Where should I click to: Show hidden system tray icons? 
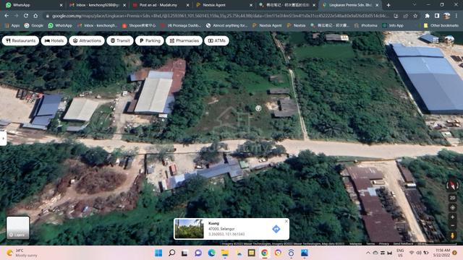click(x=368, y=253)
